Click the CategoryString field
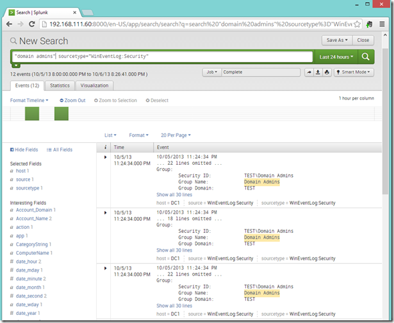 tap(31, 244)
